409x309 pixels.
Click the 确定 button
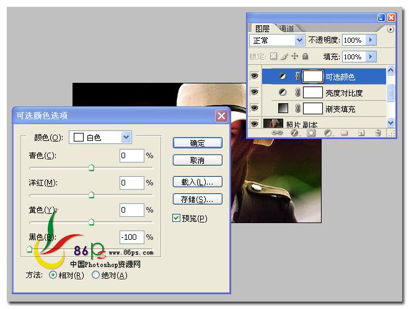(x=198, y=143)
